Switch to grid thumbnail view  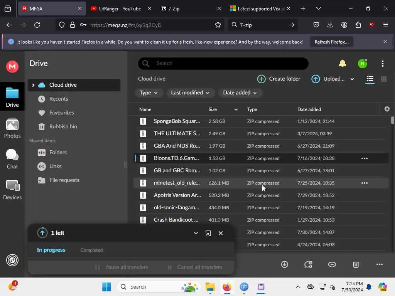point(384,79)
